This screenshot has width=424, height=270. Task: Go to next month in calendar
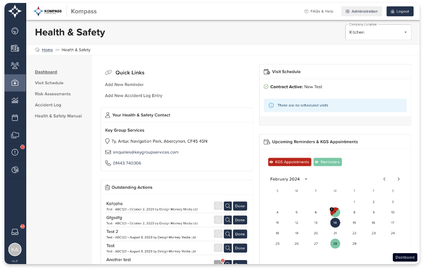point(399,179)
